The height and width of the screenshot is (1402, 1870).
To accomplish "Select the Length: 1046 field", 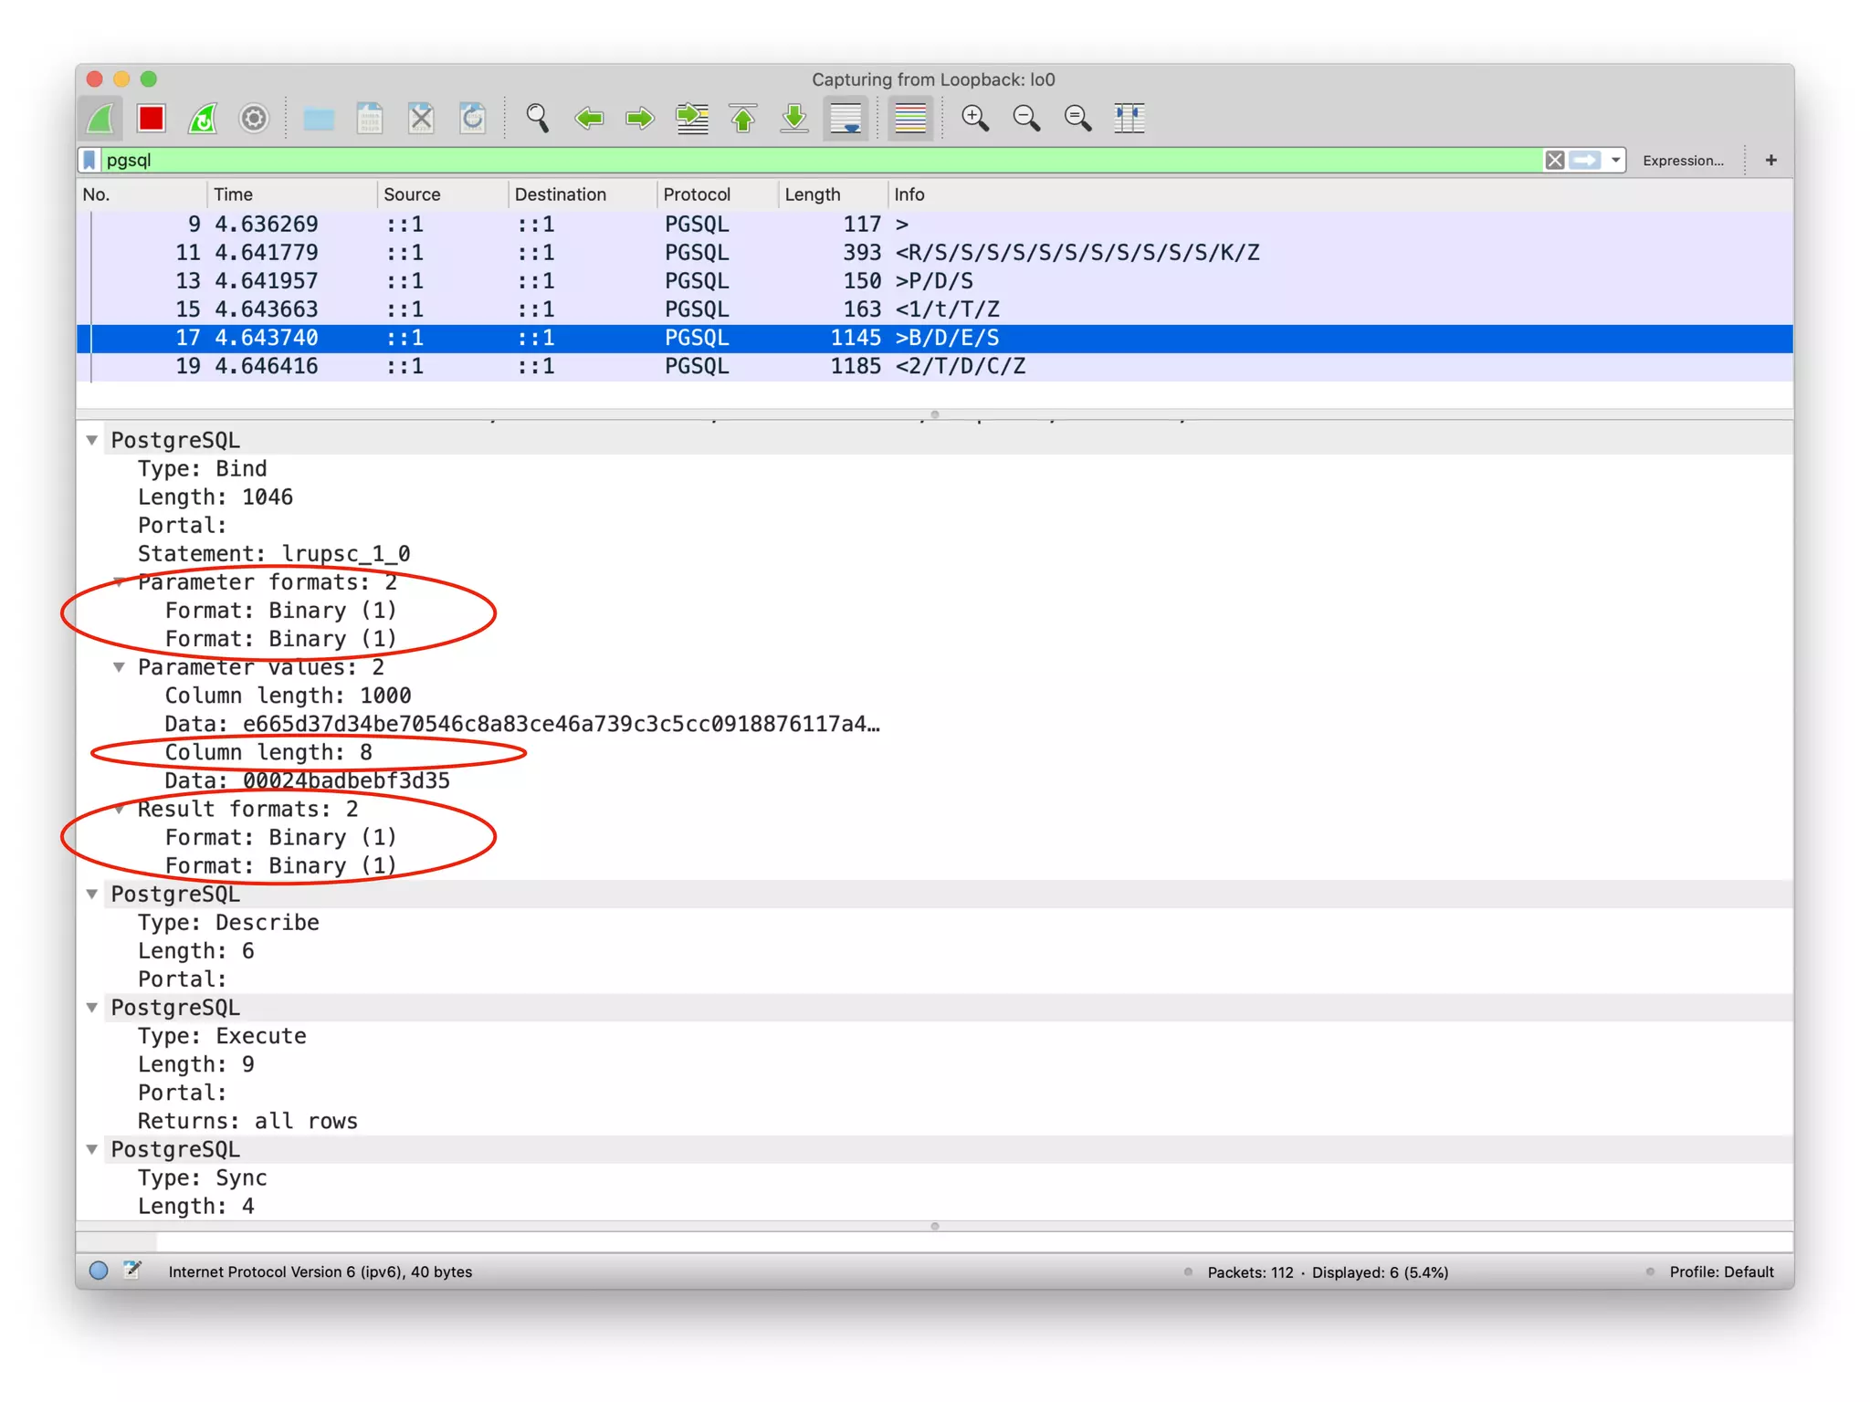I will 215,497.
